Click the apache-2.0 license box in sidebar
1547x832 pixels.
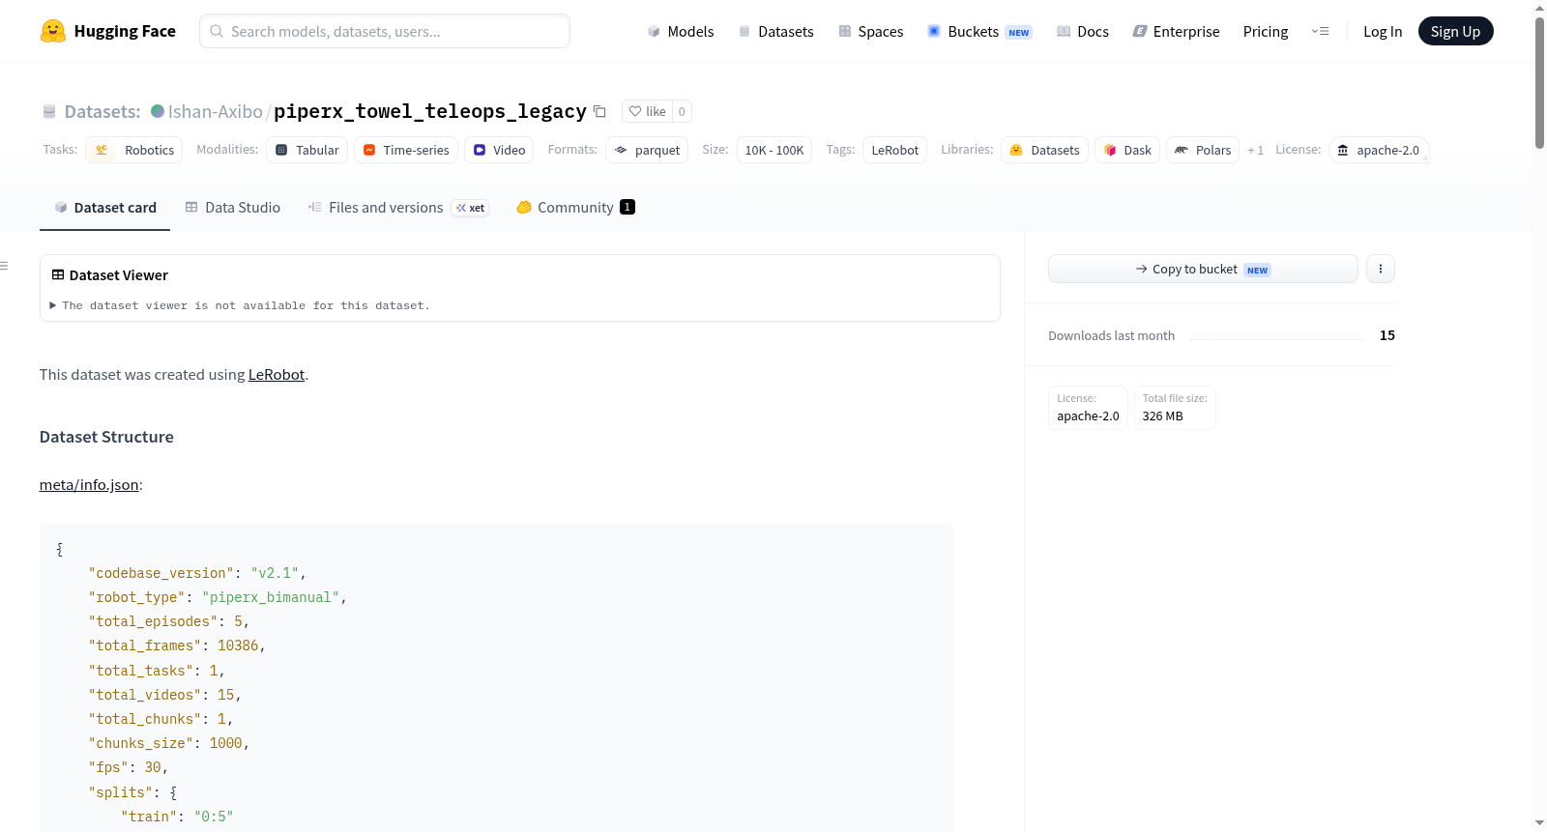[1088, 408]
